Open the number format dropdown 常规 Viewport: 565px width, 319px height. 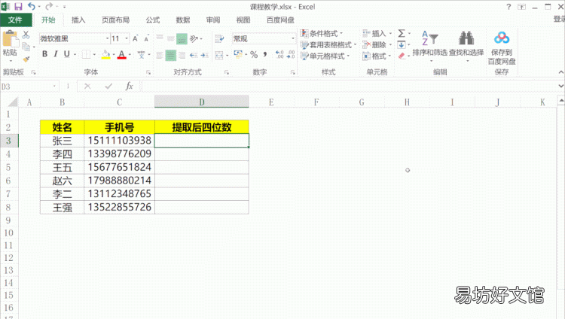point(292,38)
